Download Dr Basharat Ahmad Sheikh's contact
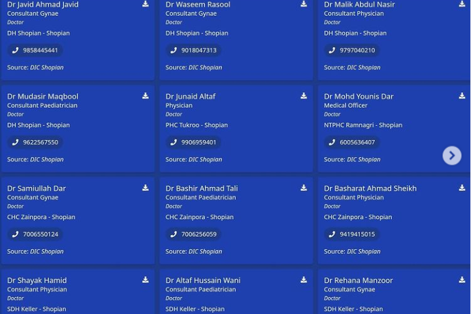 (x=462, y=188)
